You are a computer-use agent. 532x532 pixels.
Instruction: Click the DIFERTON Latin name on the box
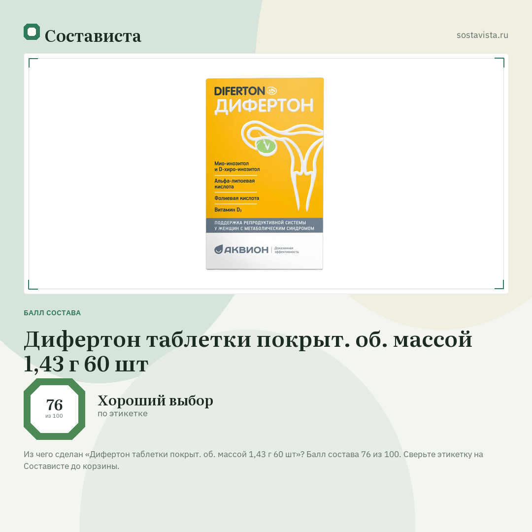pos(239,91)
